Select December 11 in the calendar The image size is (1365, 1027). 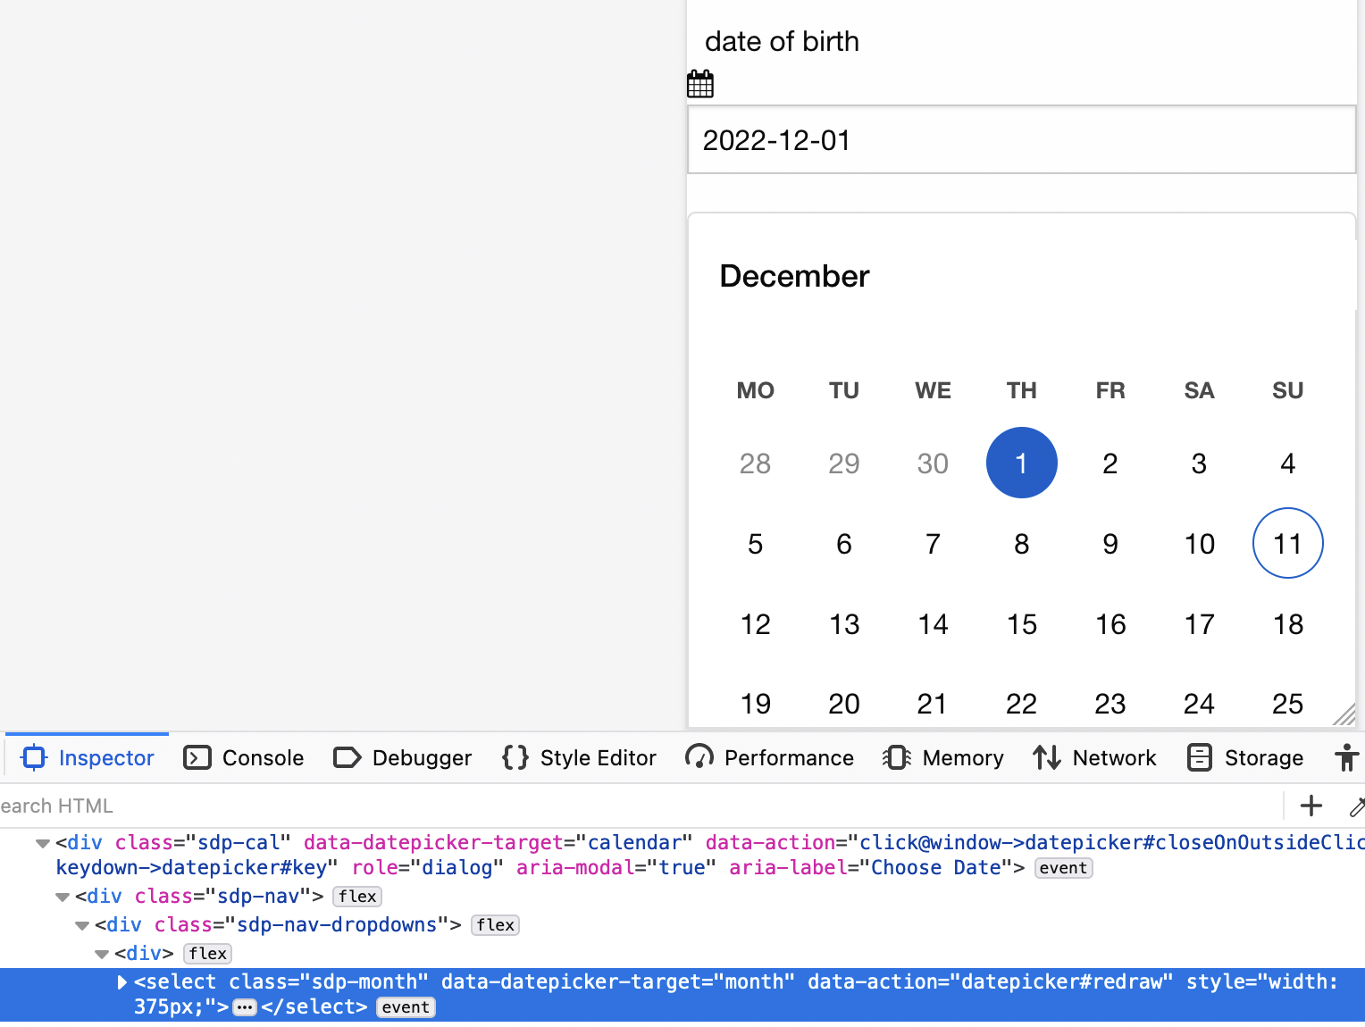(1287, 543)
